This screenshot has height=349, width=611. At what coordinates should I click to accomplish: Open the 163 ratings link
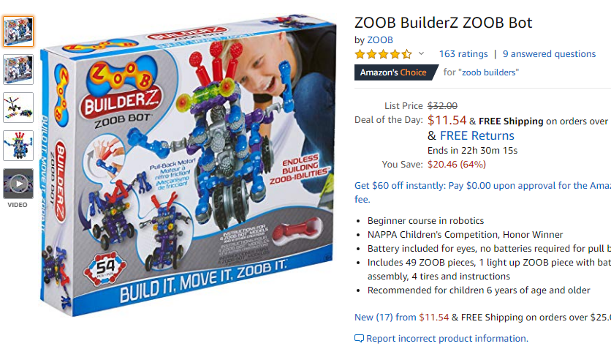[x=463, y=54]
